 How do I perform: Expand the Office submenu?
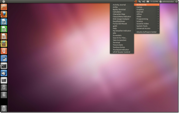point(147,14)
